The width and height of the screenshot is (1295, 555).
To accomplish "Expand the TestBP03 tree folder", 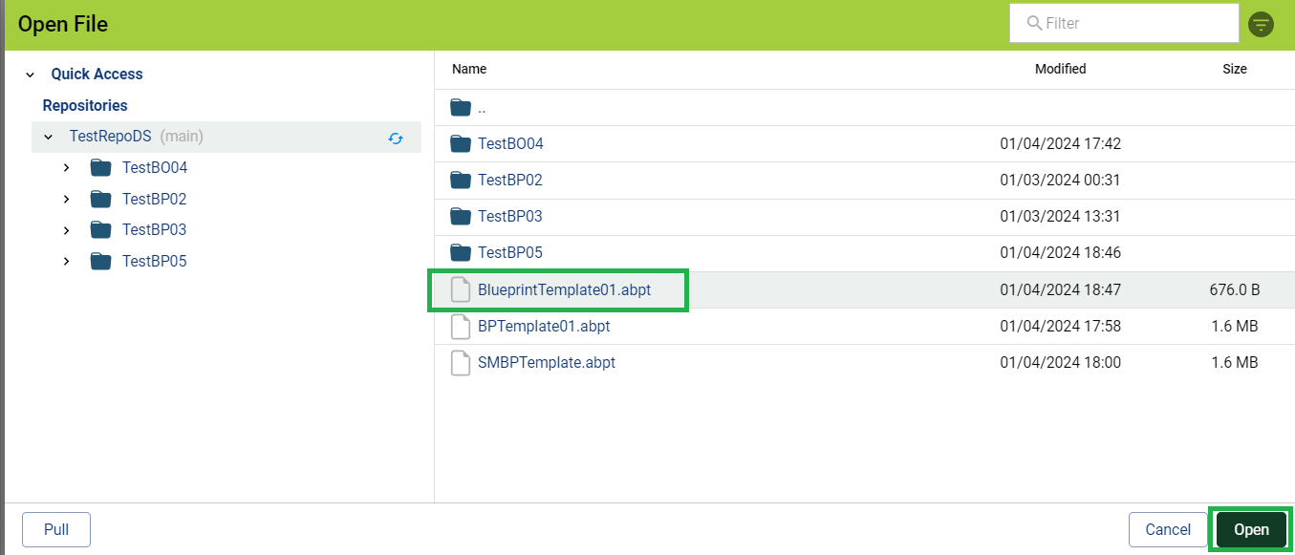I will [66, 230].
